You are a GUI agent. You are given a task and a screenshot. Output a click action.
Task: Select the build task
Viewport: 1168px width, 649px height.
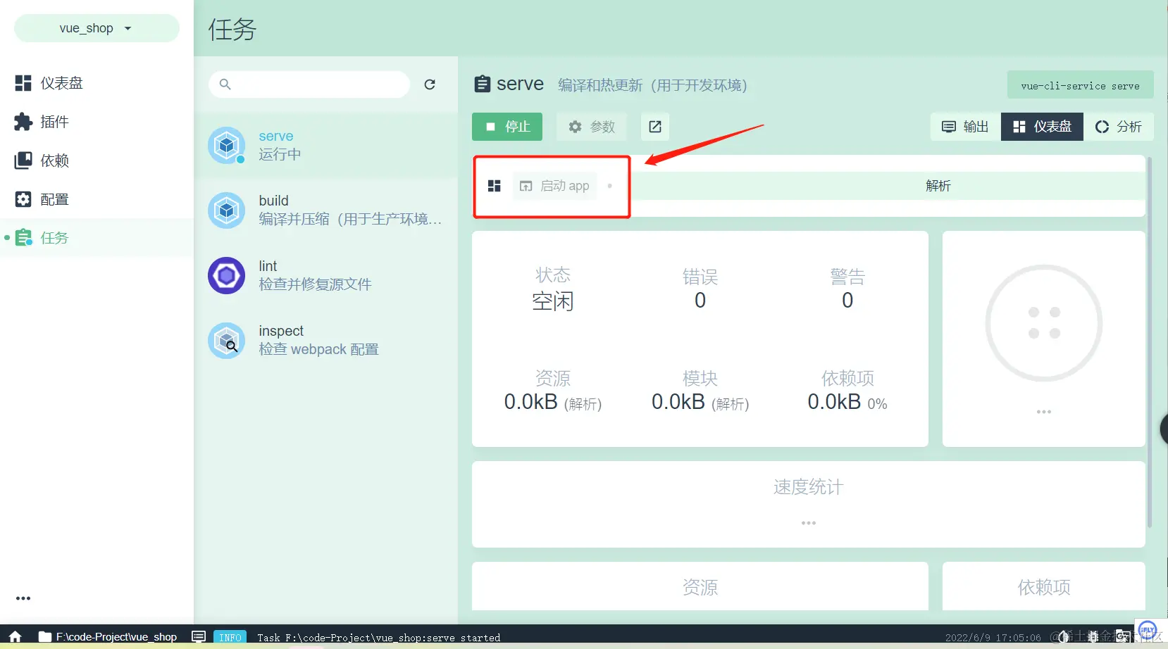click(x=325, y=210)
